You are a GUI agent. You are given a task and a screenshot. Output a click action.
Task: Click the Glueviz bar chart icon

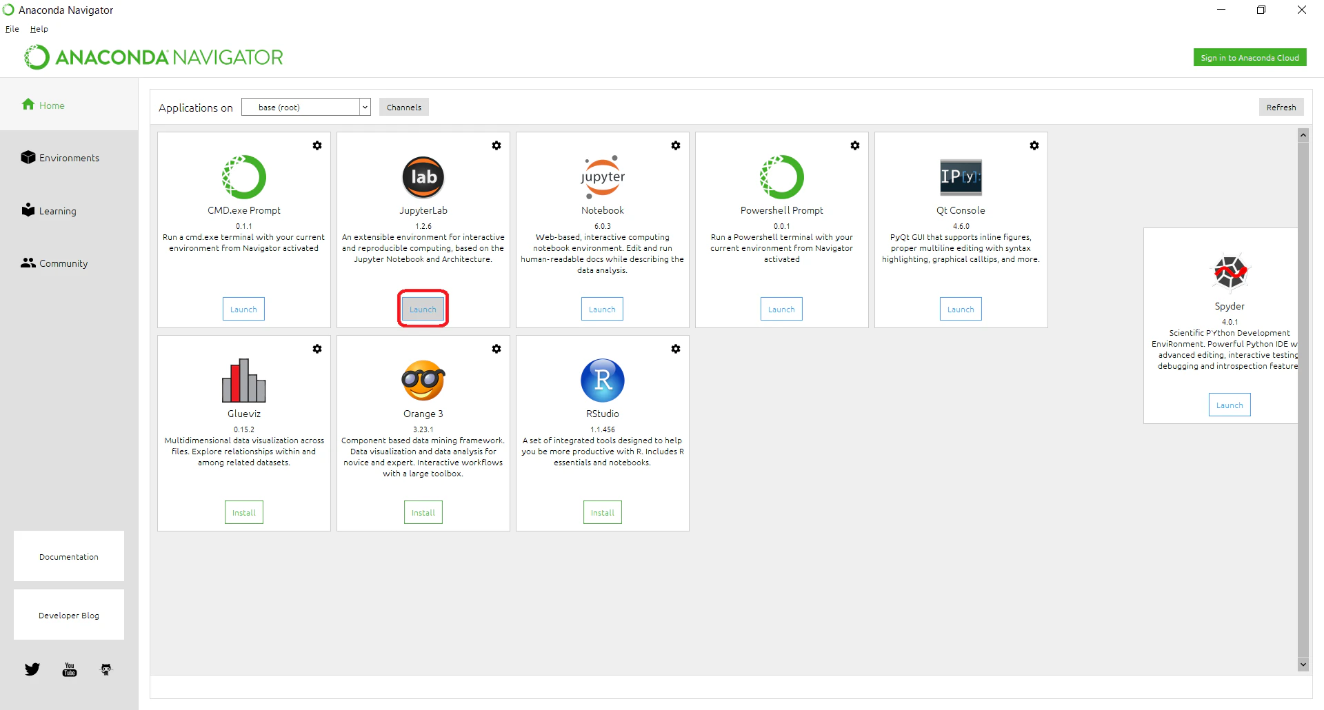244,381
